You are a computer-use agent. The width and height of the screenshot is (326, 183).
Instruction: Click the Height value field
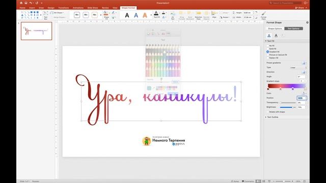(248, 13)
